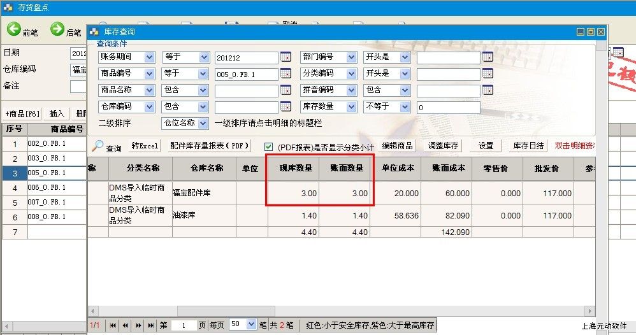Click 调整库存 button
Image resolution: width=636 pixels, height=335 pixels.
443,146
